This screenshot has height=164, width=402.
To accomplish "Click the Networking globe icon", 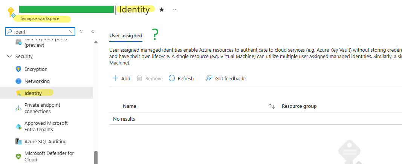I will (18, 81).
